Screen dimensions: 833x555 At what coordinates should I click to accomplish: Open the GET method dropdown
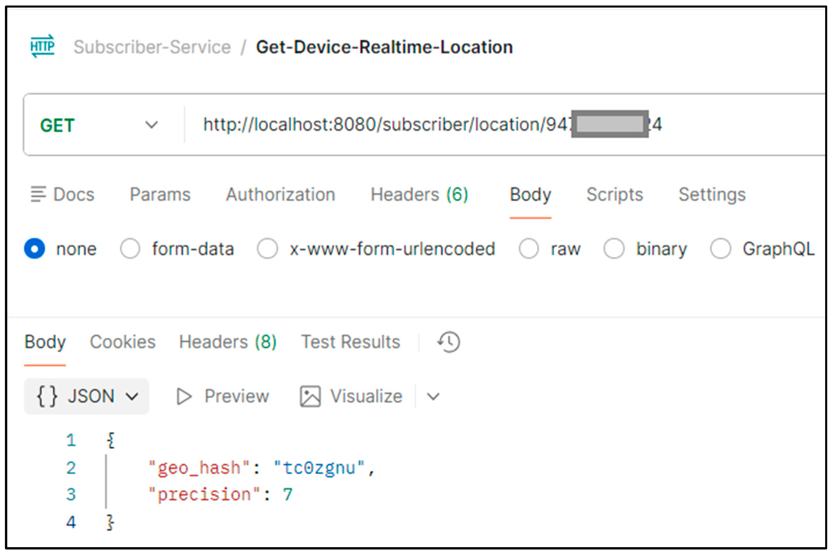point(151,125)
